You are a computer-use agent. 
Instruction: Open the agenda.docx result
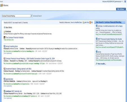pyautogui.click(x=9, y=79)
